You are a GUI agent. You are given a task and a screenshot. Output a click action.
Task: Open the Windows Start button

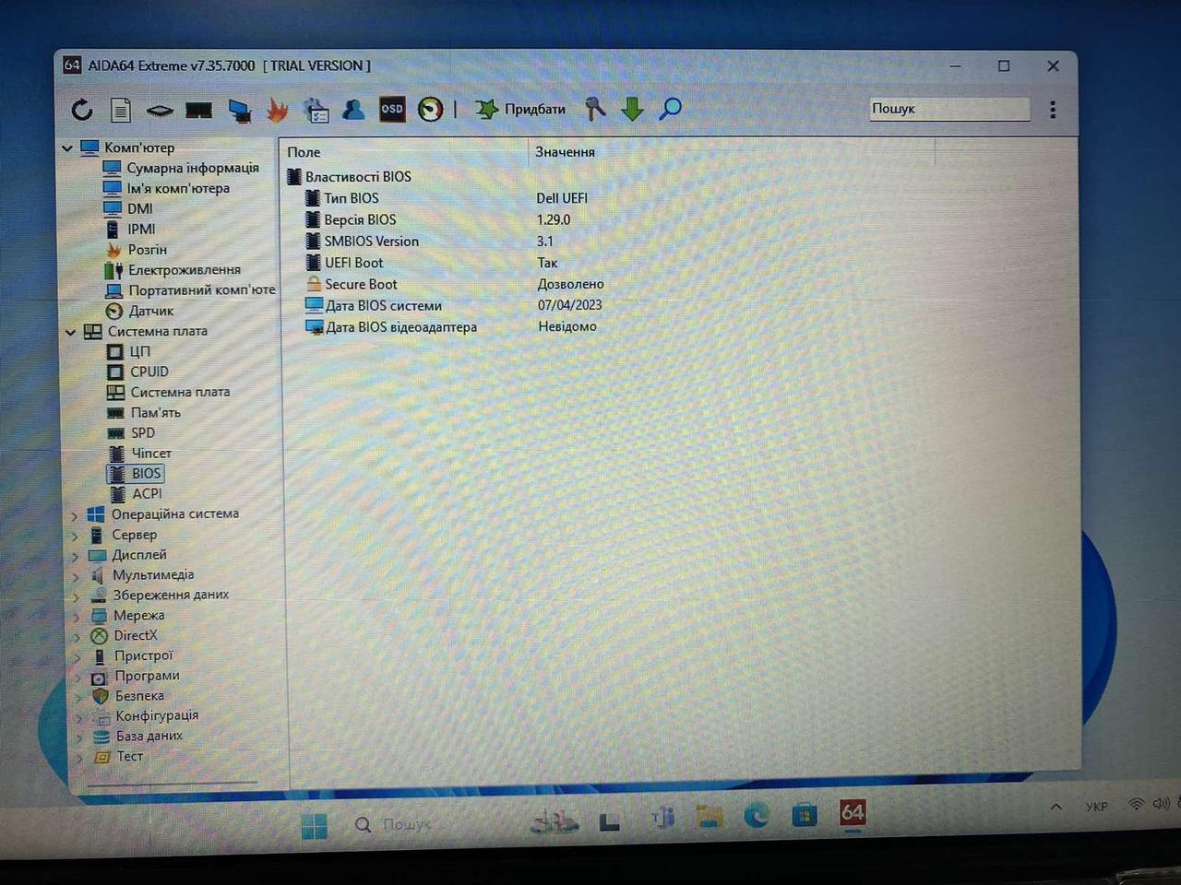(315, 825)
